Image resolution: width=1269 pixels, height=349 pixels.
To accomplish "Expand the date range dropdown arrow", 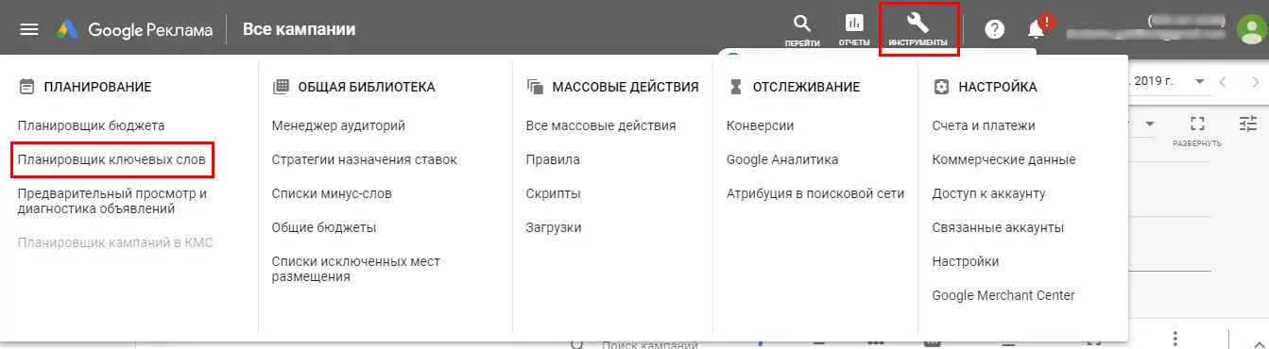I will pyautogui.click(x=1199, y=81).
